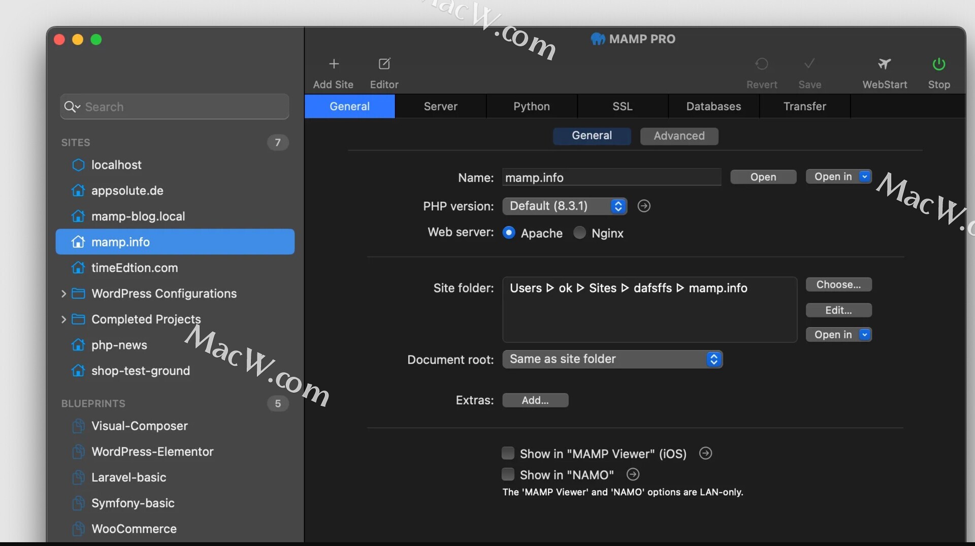The height and width of the screenshot is (546, 975).
Task: Click the house icon beside php-news
Action: [78, 345]
